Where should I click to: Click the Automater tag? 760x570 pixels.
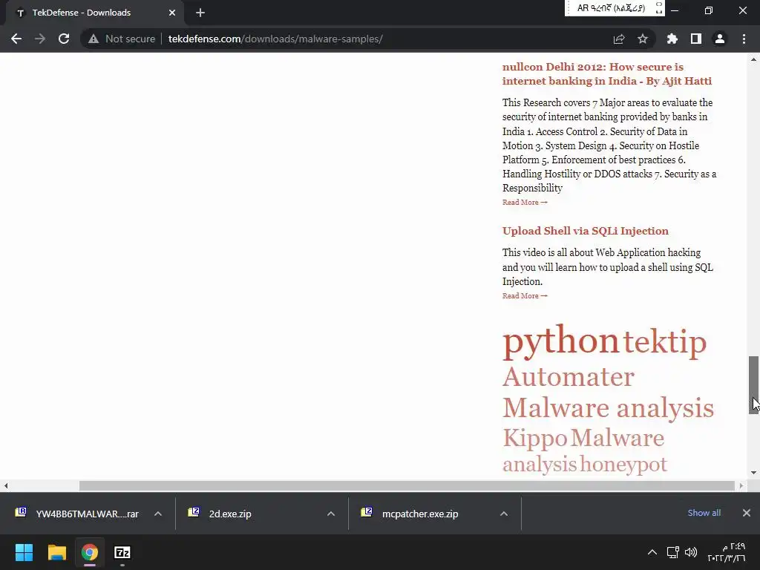pos(568,376)
